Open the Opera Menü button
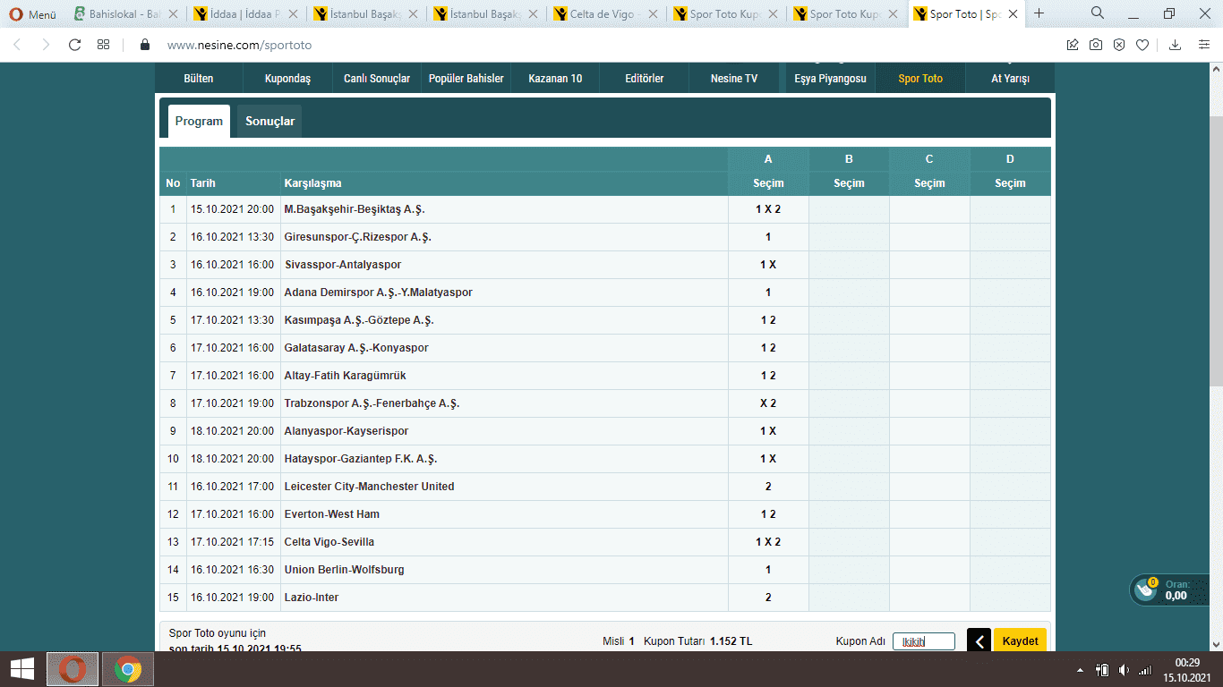 click(x=32, y=14)
